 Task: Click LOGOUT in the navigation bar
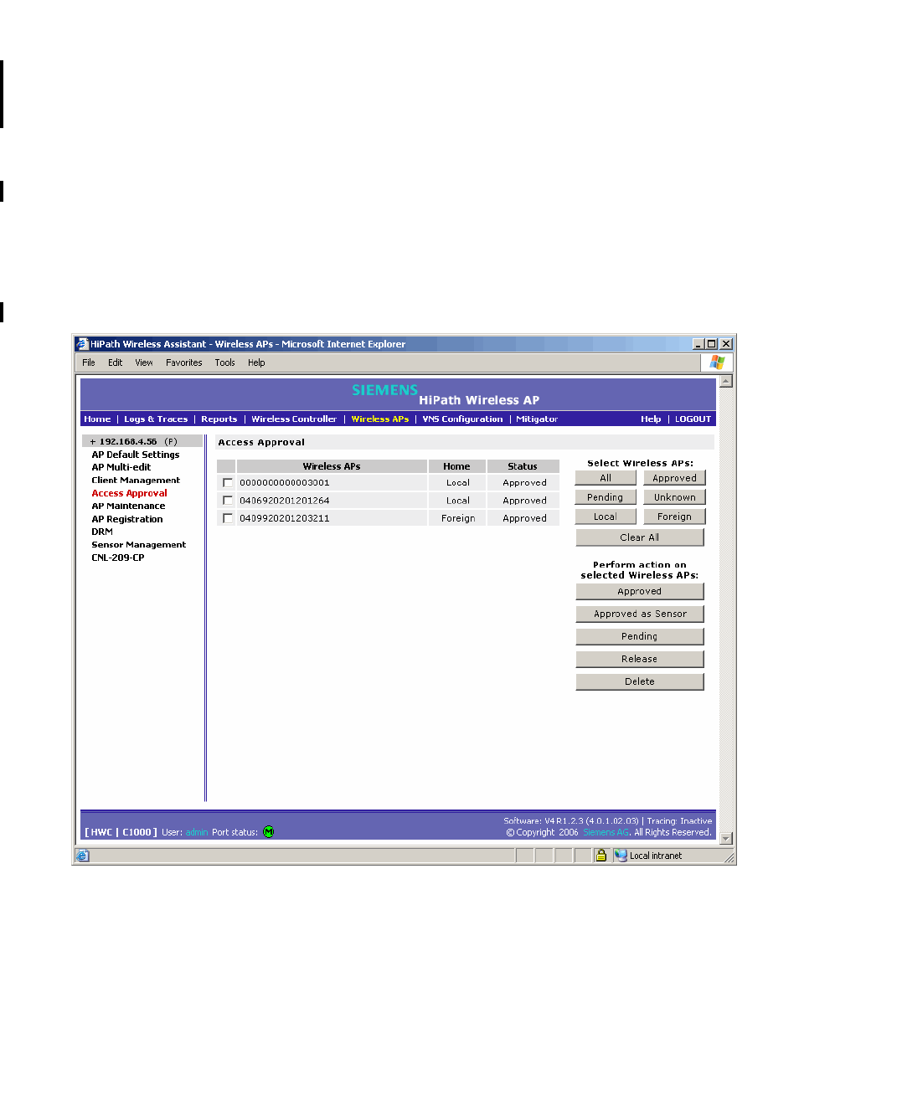pos(693,419)
